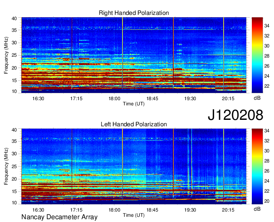Click the 25 MHz tick on the bottom plot
Viewport: 274px width, 222px height.
pyautogui.click(x=14, y=166)
